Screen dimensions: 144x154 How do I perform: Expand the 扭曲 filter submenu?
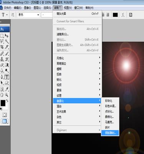point(77,74)
